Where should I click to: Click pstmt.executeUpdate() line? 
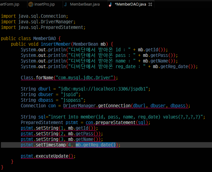tap(48, 156)
